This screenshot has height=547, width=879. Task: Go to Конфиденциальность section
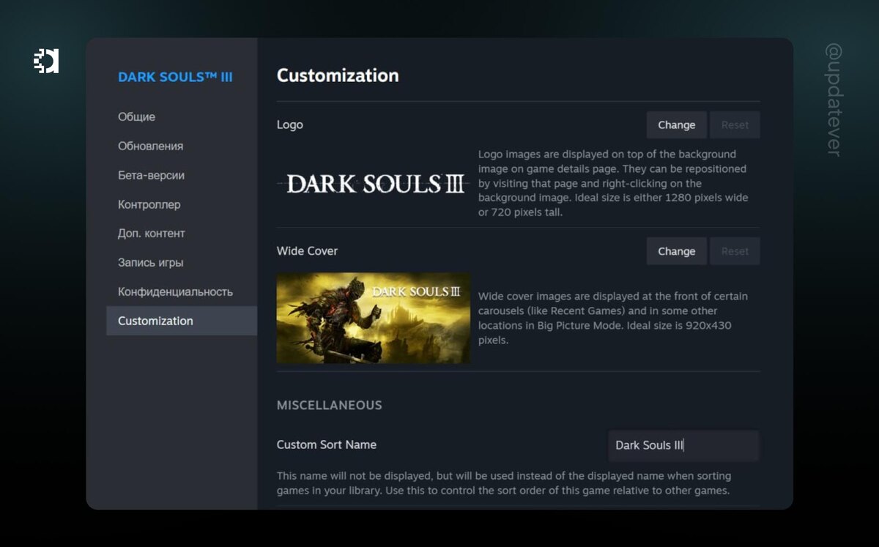point(175,291)
